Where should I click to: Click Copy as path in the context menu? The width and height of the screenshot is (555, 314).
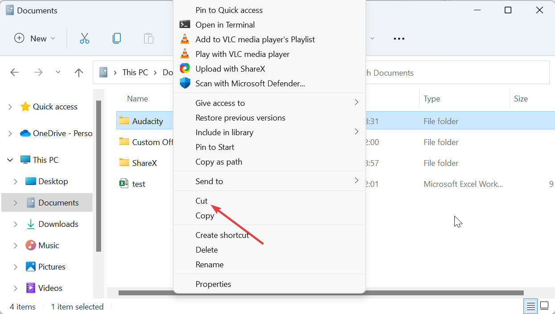click(219, 161)
